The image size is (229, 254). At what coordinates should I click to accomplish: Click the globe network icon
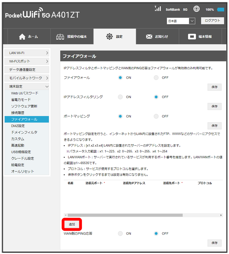[197, 9]
